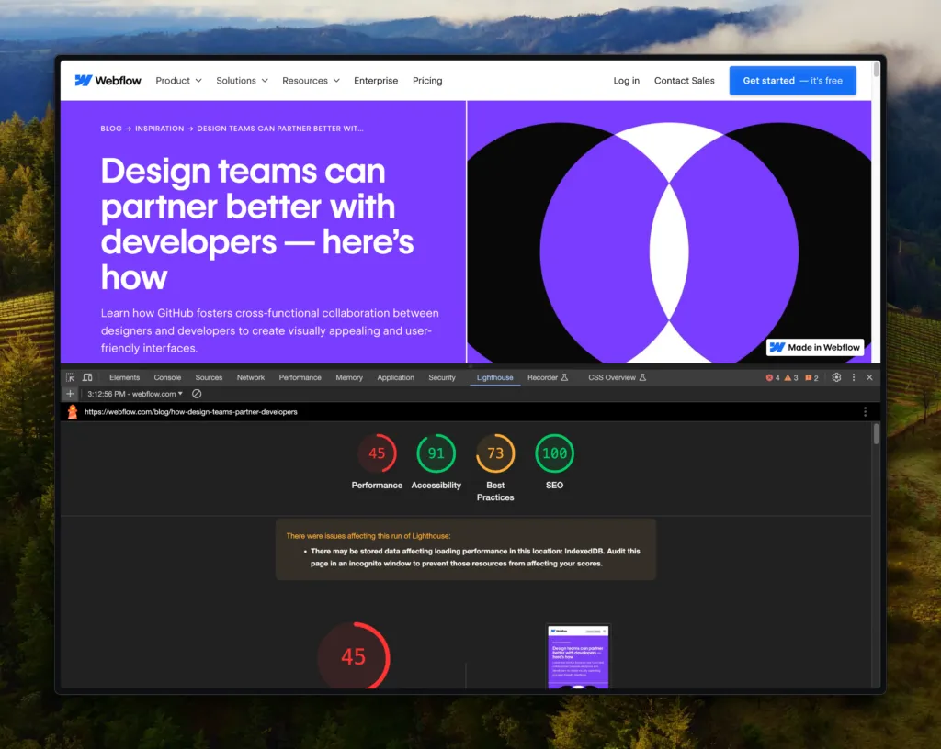Open the Network tab
The width and height of the screenshot is (941, 749).
click(251, 377)
